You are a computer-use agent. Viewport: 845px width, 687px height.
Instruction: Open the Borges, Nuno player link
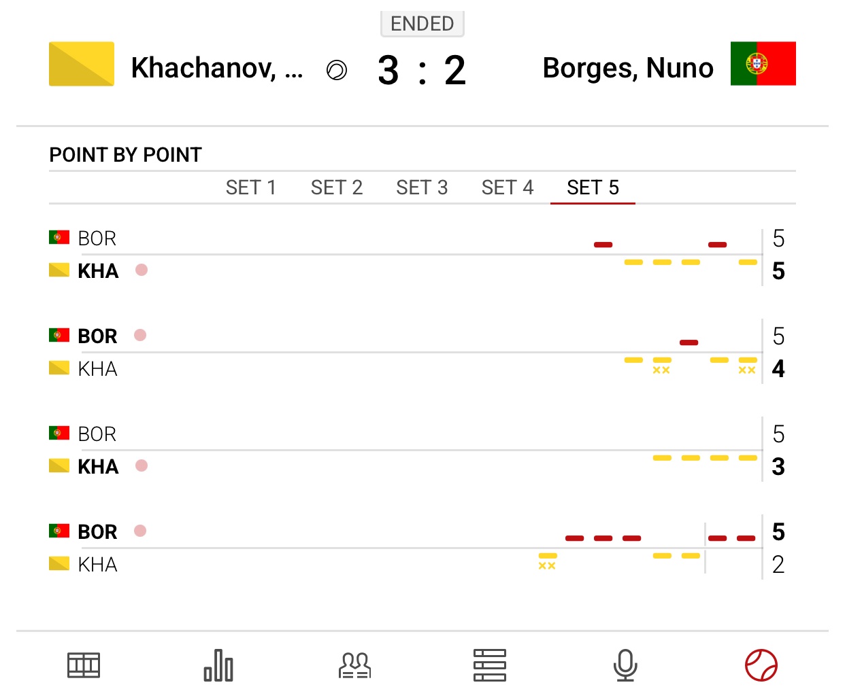628,68
